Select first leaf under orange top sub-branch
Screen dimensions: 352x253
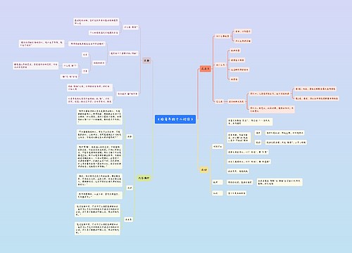coord(243,31)
